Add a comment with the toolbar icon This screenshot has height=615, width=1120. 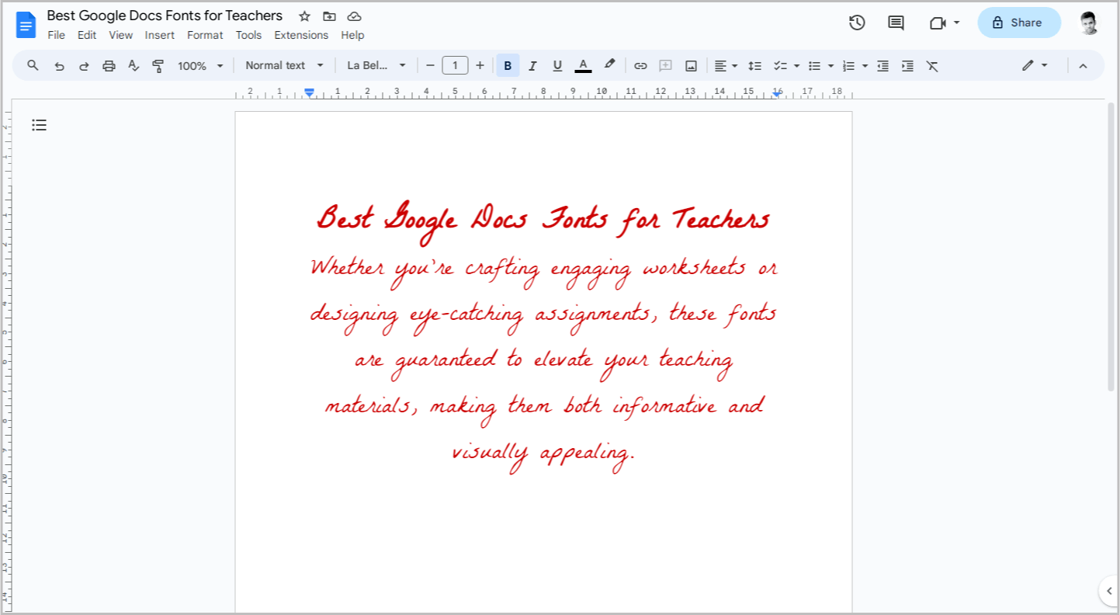(665, 65)
